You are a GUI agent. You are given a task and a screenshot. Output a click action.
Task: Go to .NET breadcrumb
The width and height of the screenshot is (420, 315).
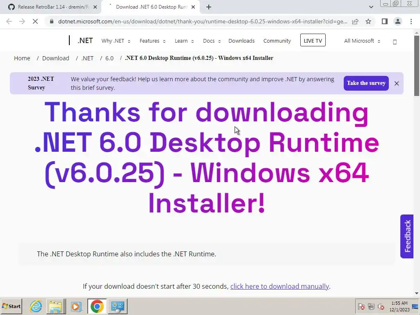[x=87, y=58]
